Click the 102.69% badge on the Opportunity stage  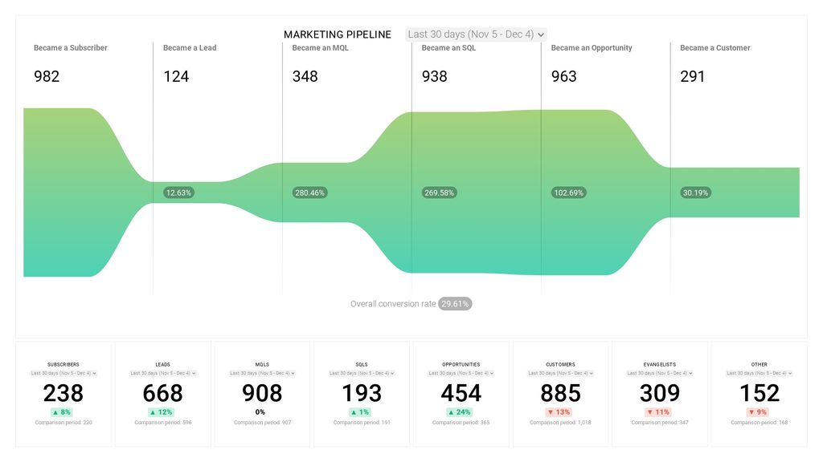pyautogui.click(x=568, y=192)
